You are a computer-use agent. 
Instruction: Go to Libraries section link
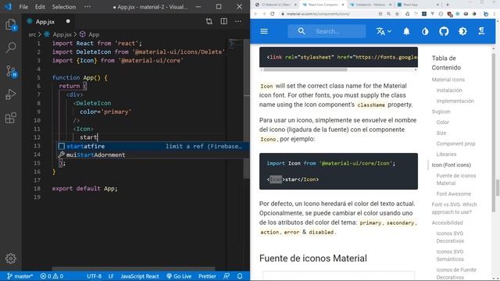446,155
